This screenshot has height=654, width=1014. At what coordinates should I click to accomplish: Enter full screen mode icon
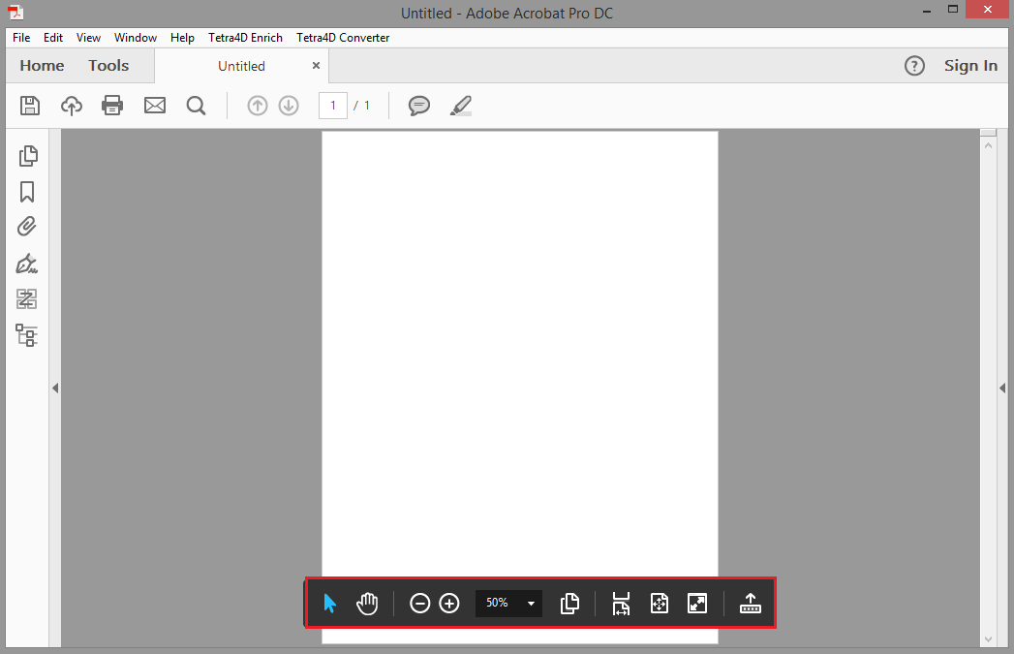(x=697, y=604)
